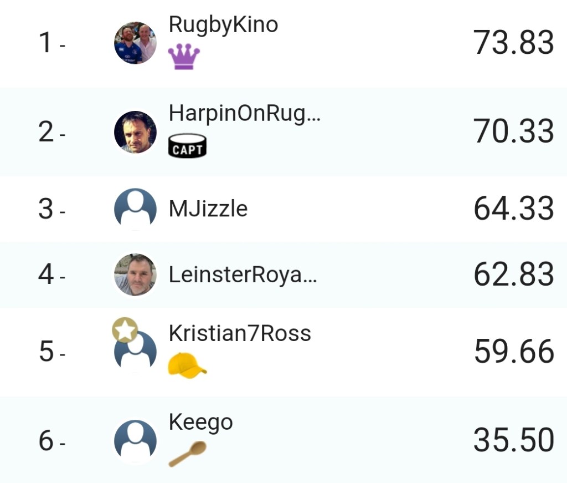Select the Keego username

[200, 423]
